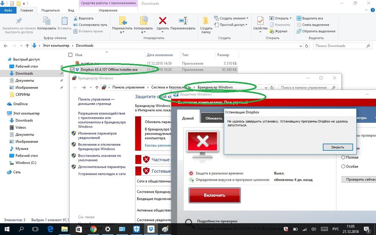Select the Полная scan radio button
The image size is (376, 235).
[x=343, y=157]
